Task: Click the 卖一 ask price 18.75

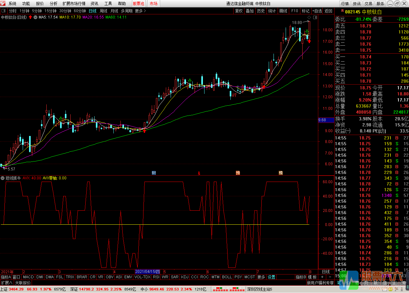Action: coord(365,50)
